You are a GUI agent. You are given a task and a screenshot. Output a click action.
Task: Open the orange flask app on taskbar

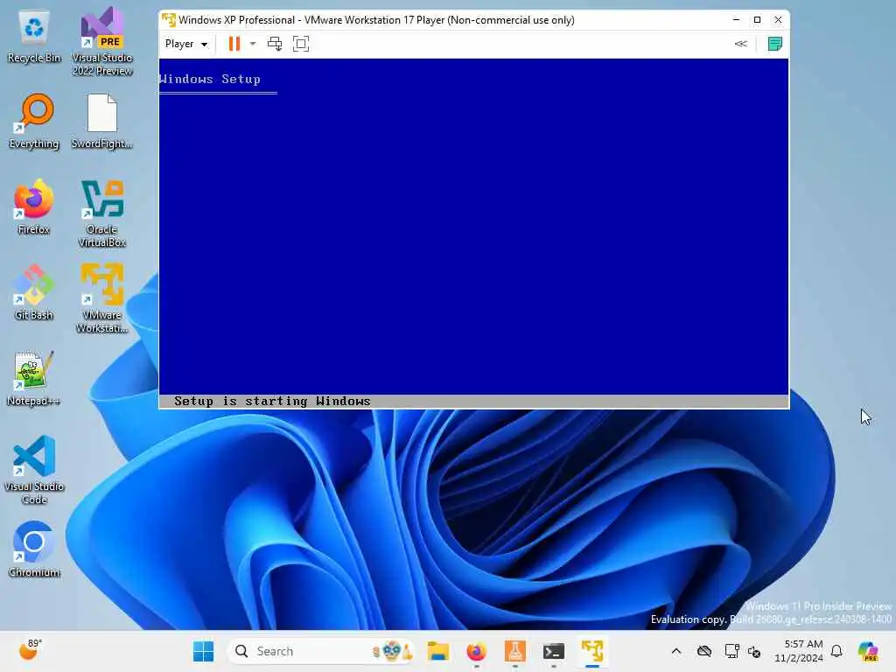click(x=514, y=651)
